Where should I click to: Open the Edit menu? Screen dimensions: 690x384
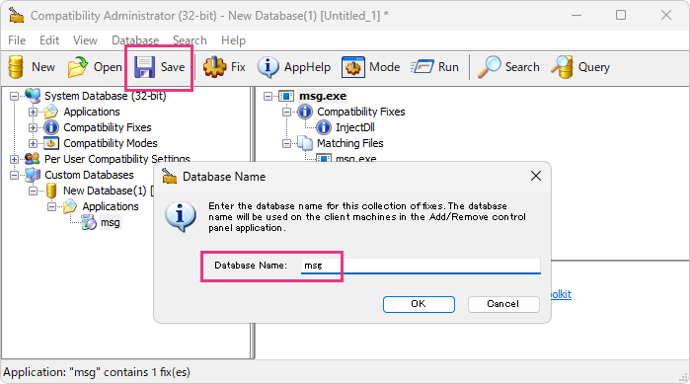click(x=49, y=40)
